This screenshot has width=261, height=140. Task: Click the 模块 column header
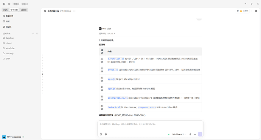[x=102, y=52]
